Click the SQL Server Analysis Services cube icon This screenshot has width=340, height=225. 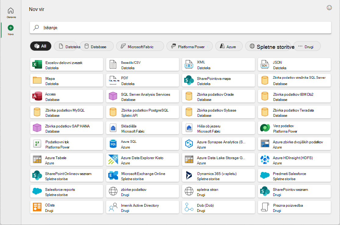113,96
